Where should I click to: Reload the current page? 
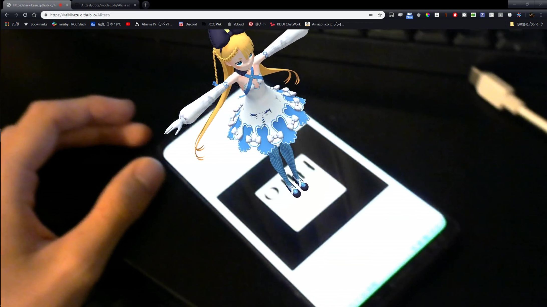25,15
